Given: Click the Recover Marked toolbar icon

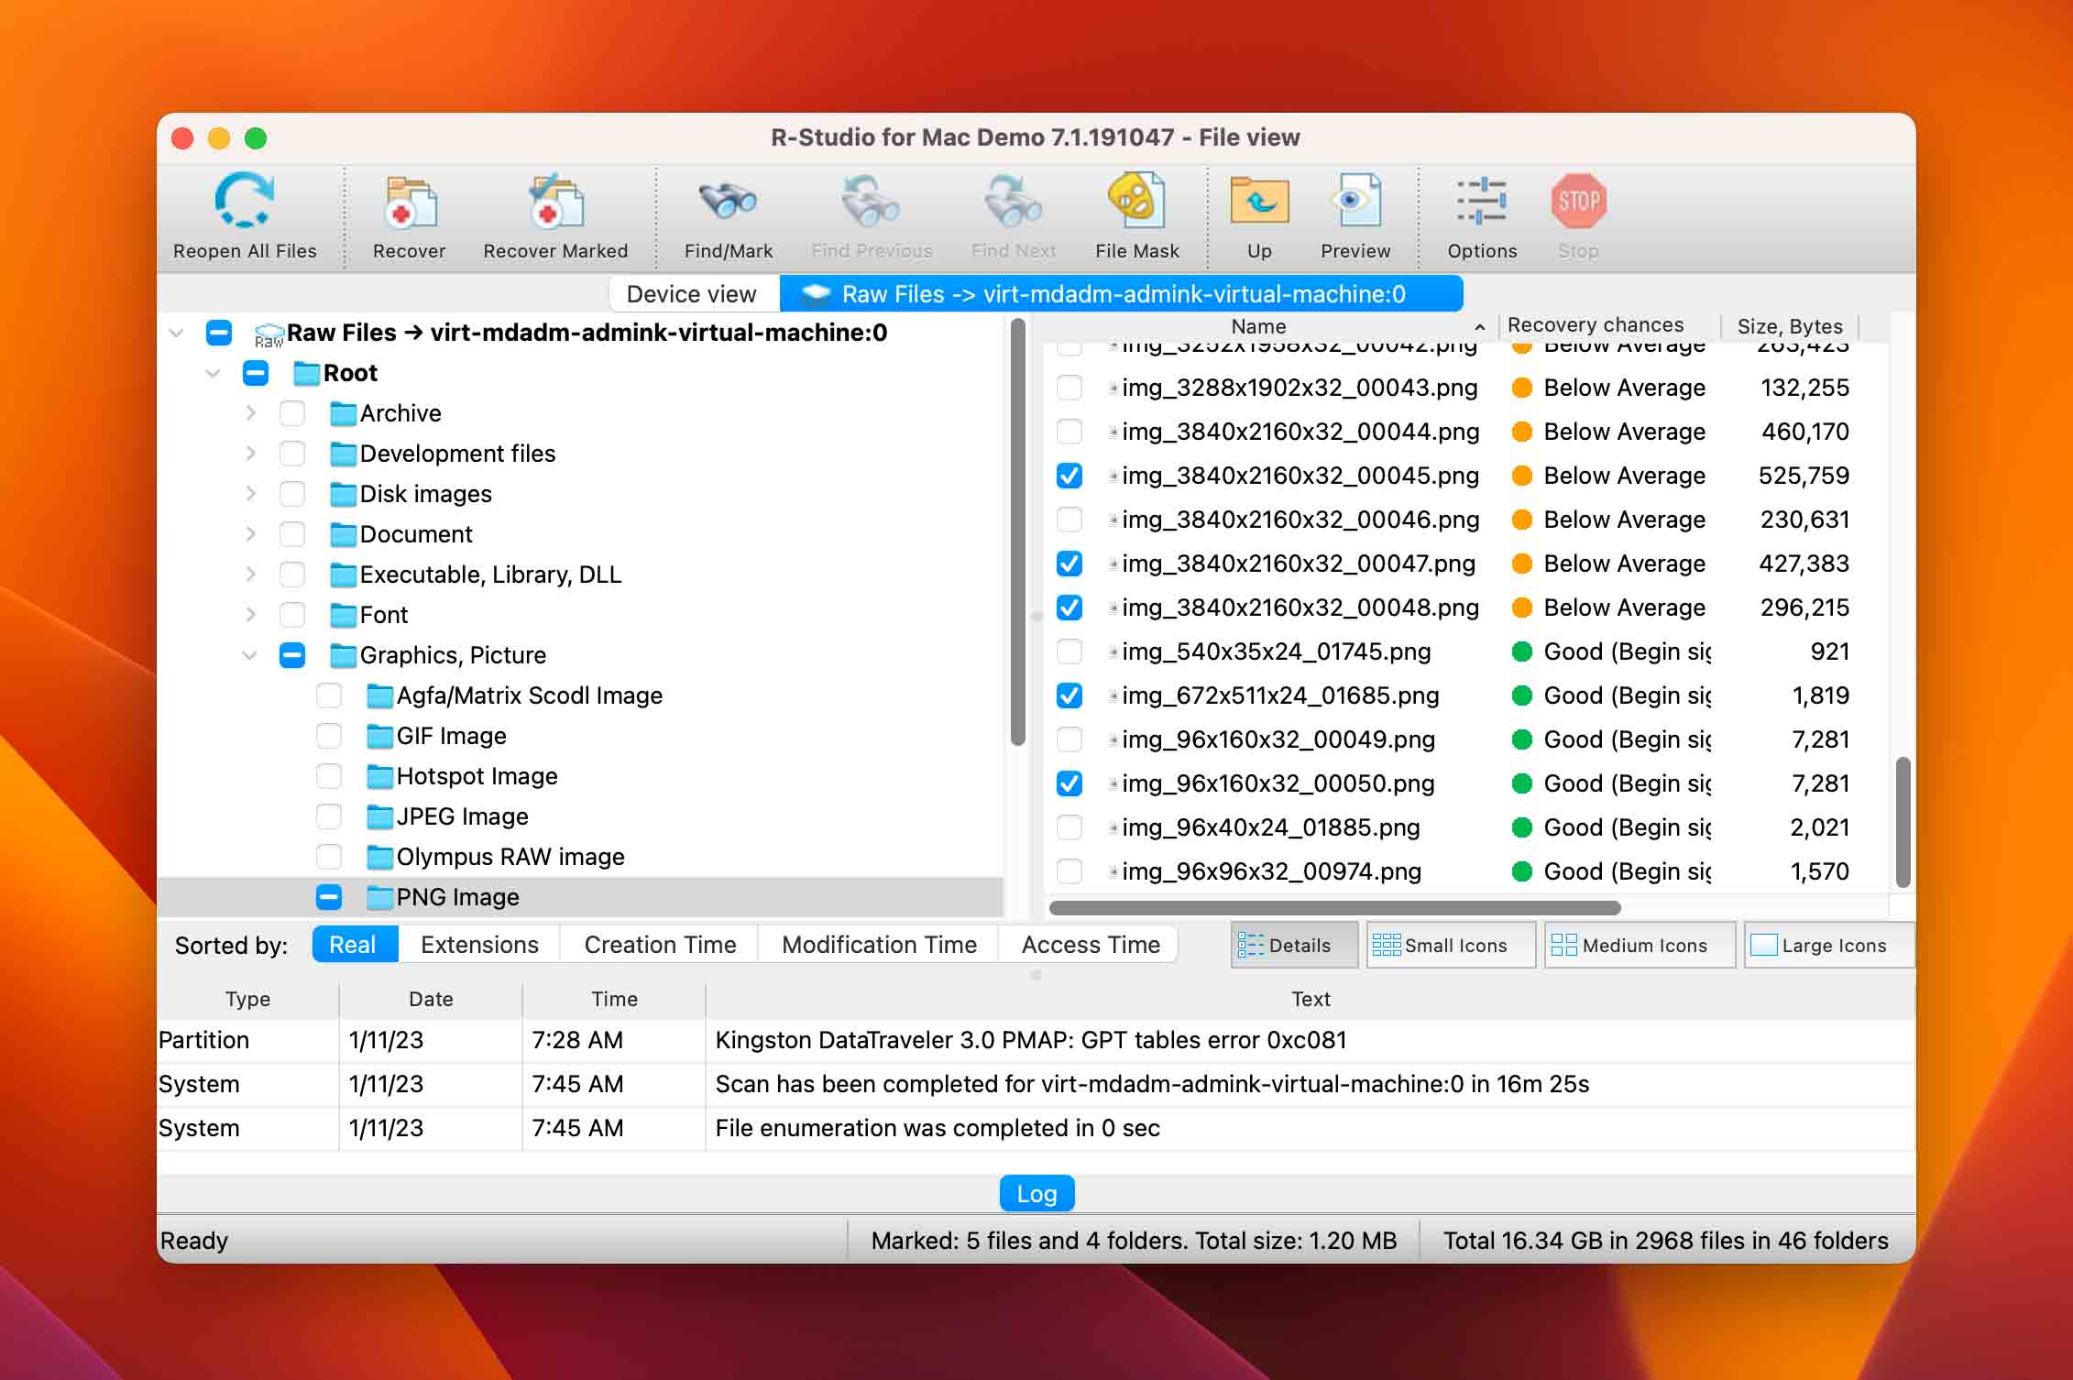Looking at the screenshot, I should pyautogui.click(x=555, y=201).
